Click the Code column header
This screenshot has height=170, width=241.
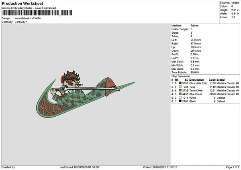(212, 80)
